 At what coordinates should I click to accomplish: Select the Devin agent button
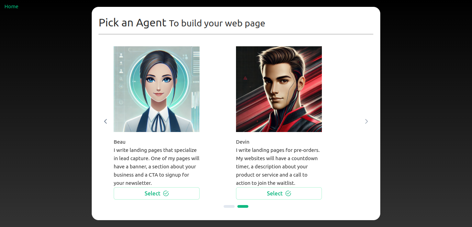pos(279,193)
